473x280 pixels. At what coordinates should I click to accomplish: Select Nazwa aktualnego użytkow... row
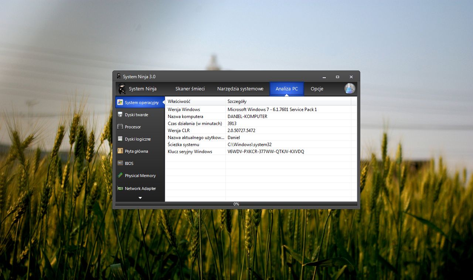pyautogui.click(x=261, y=138)
